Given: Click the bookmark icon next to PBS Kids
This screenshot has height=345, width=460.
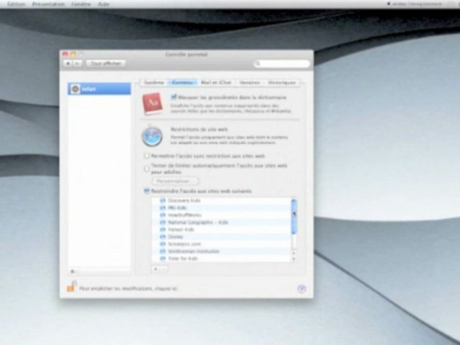Looking at the screenshot, I should tap(162, 207).
